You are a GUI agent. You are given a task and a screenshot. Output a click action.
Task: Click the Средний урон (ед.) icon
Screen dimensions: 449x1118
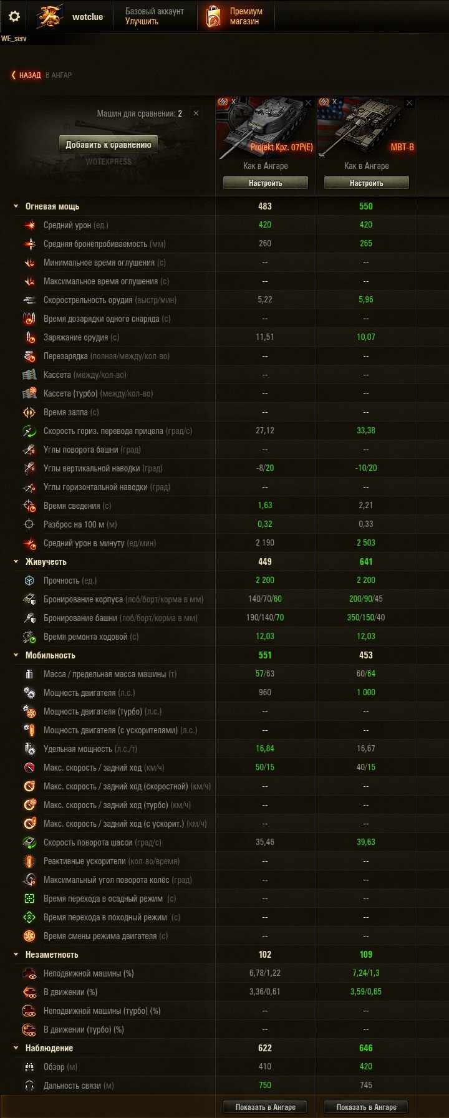[29, 225]
